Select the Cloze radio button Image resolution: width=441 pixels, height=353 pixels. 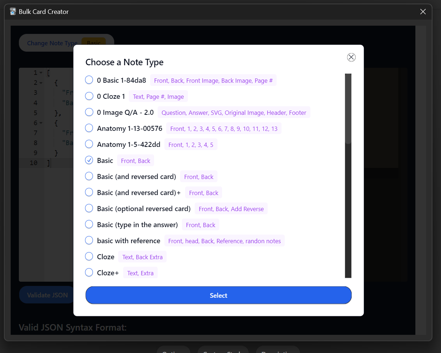click(89, 256)
